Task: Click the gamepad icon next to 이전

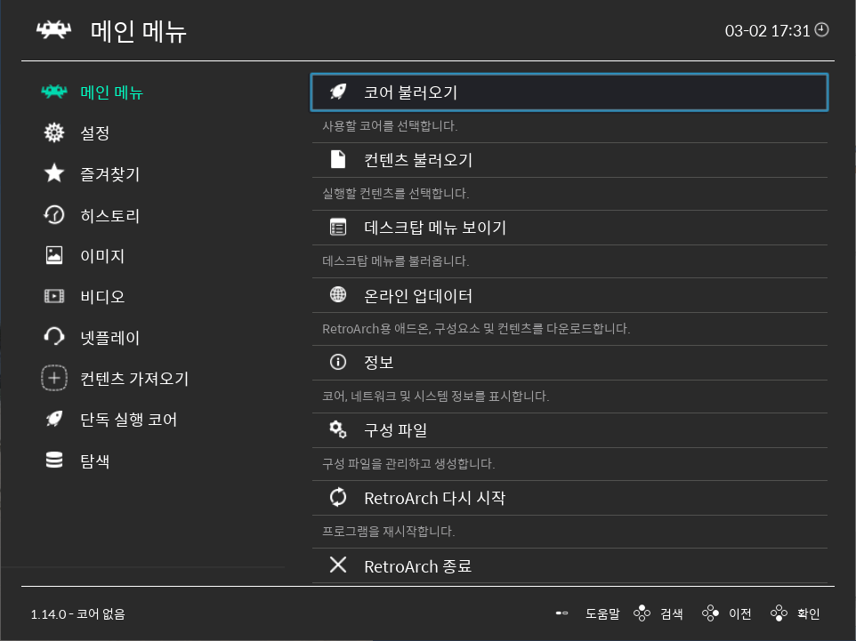Action: (x=710, y=613)
